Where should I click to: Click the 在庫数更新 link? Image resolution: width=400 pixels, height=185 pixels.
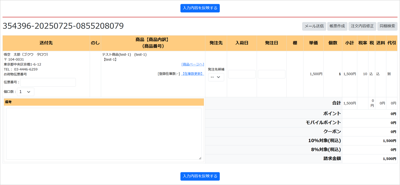[x=193, y=74]
